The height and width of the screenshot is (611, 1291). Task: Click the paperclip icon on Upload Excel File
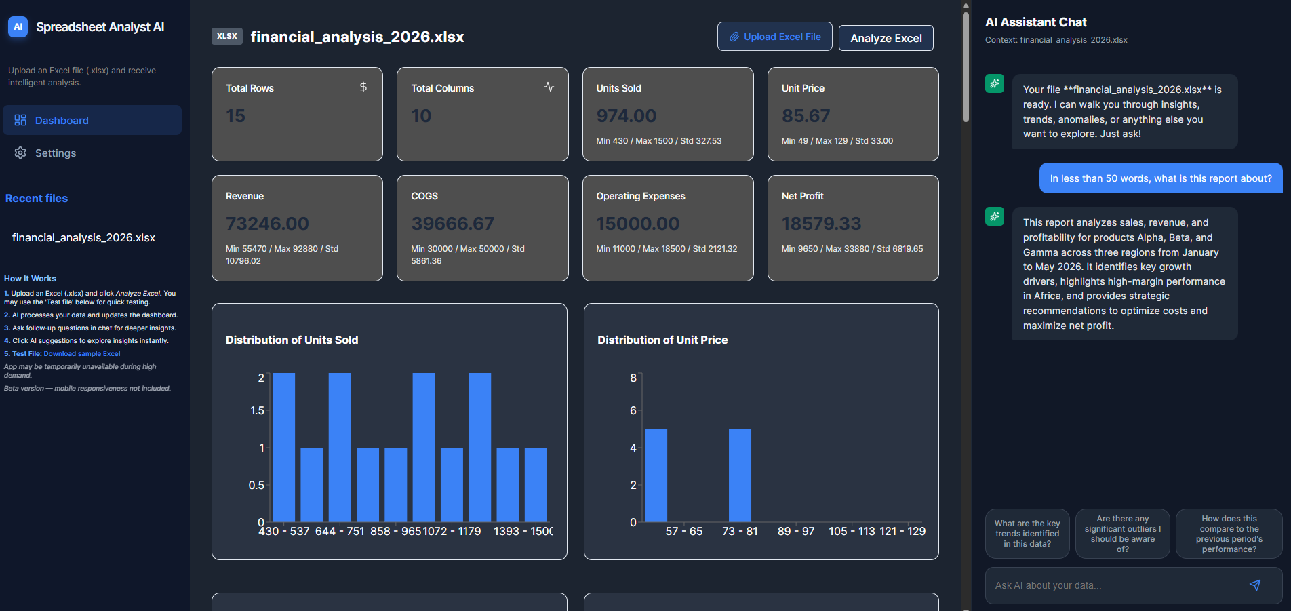[734, 37]
